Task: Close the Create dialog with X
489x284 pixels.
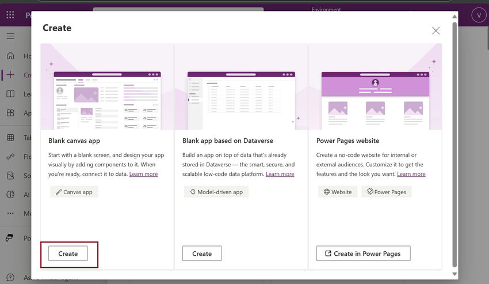Action: (x=435, y=31)
